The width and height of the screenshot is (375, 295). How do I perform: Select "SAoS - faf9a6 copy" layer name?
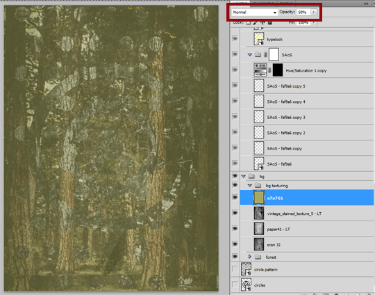(284, 148)
